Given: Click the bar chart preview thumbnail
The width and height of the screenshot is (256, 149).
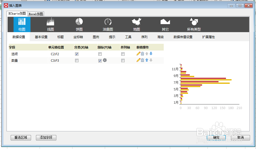Looking at the screenshot, I should coord(207,87).
